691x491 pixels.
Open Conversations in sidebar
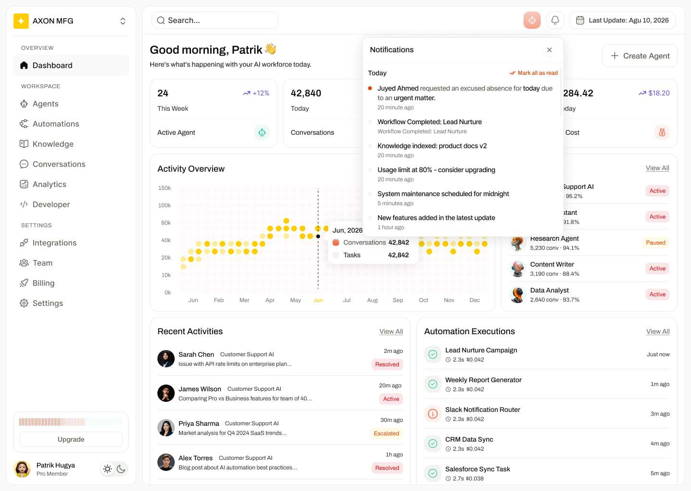(x=71, y=164)
